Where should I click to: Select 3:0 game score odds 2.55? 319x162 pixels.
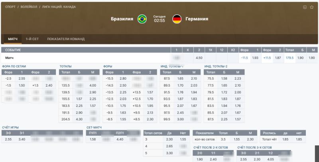click(8, 139)
